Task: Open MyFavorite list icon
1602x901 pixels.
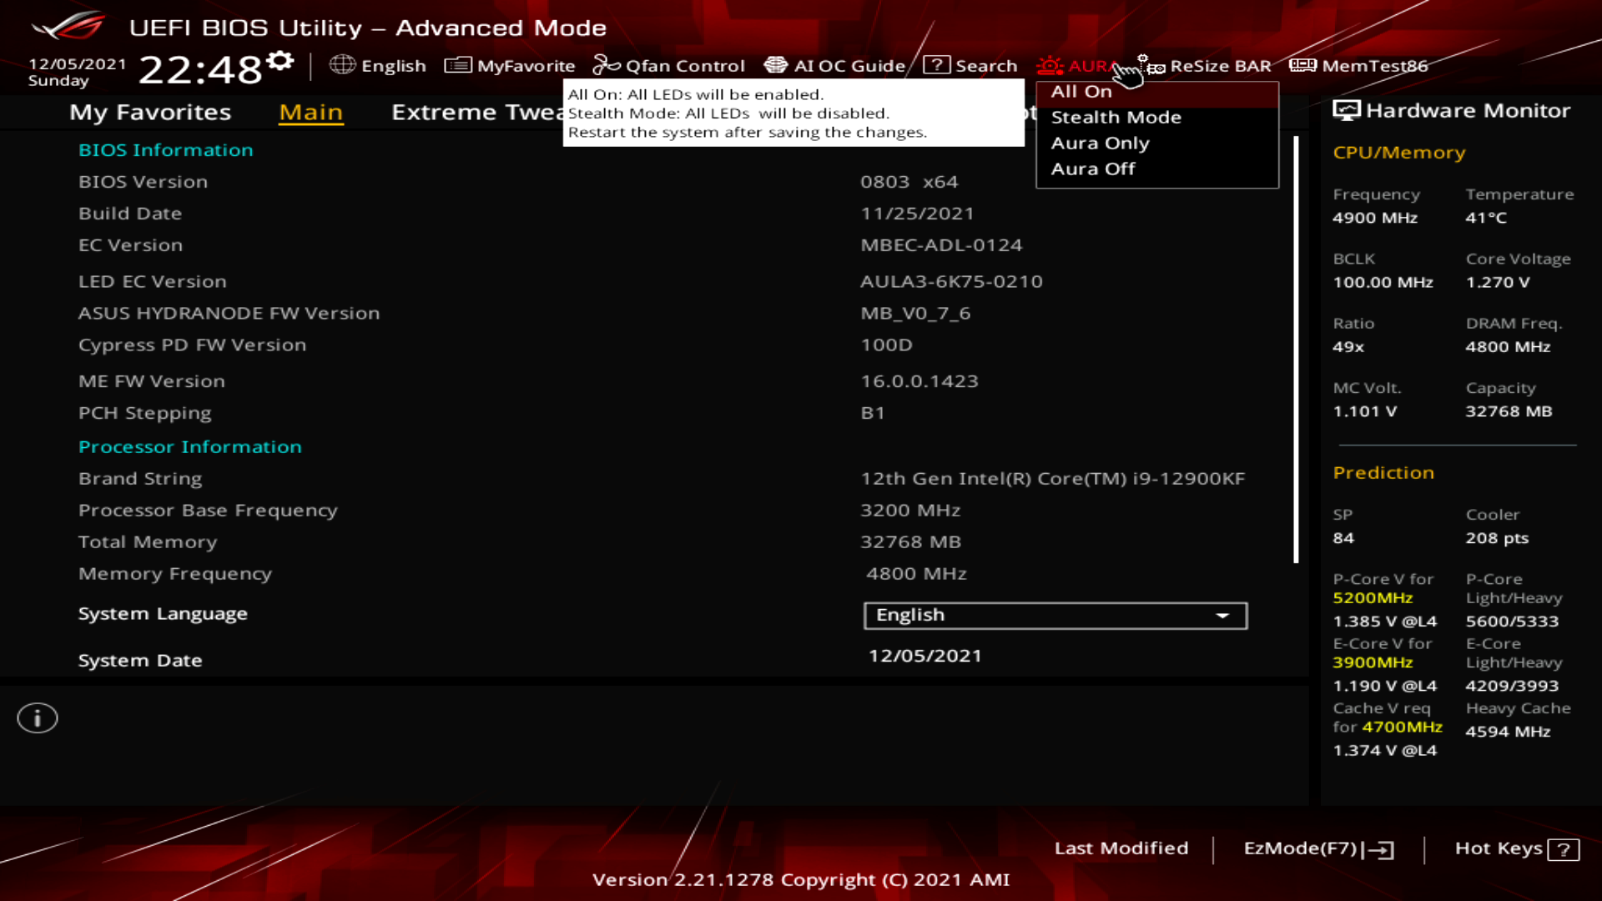Action: pyautogui.click(x=457, y=65)
